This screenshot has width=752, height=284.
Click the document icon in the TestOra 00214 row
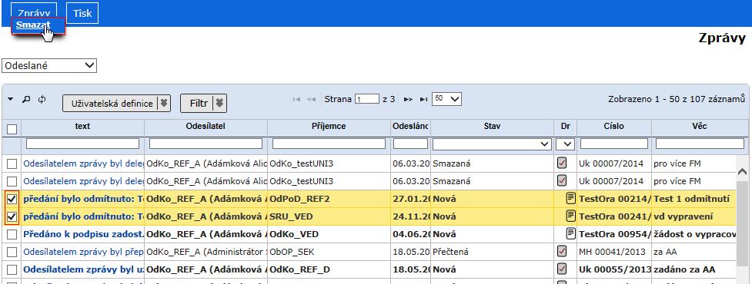570,199
